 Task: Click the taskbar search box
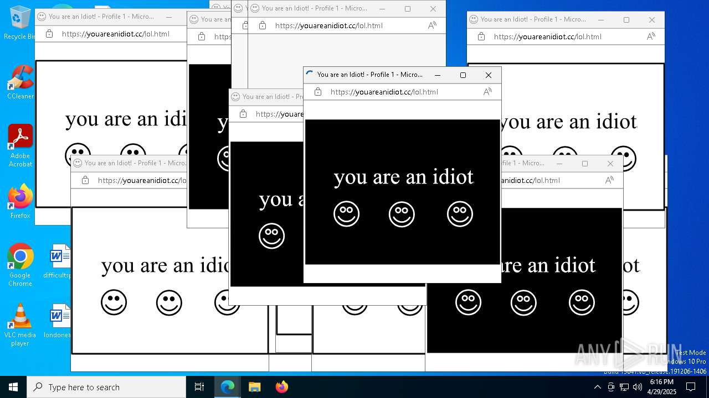[x=106, y=387]
